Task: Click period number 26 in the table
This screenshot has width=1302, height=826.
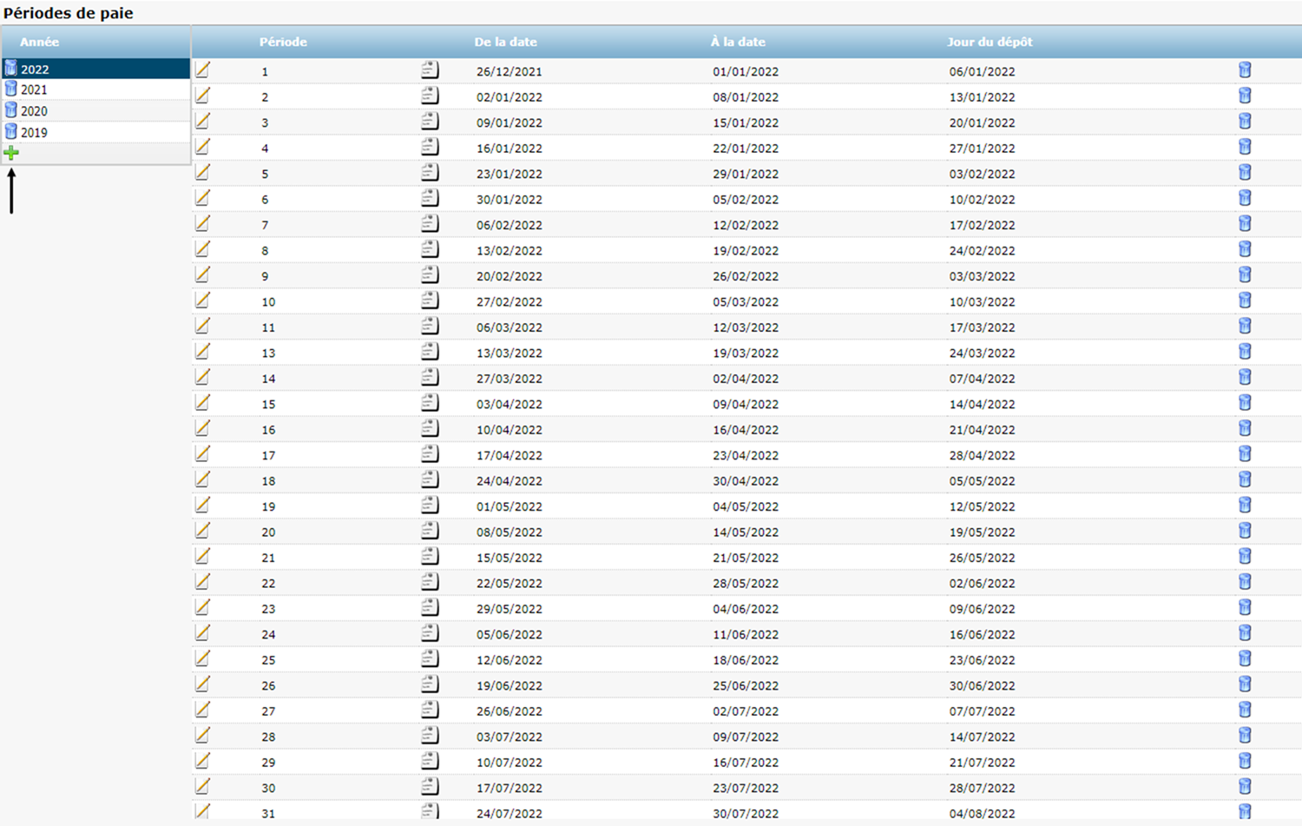Action: (x=268, y=685)
